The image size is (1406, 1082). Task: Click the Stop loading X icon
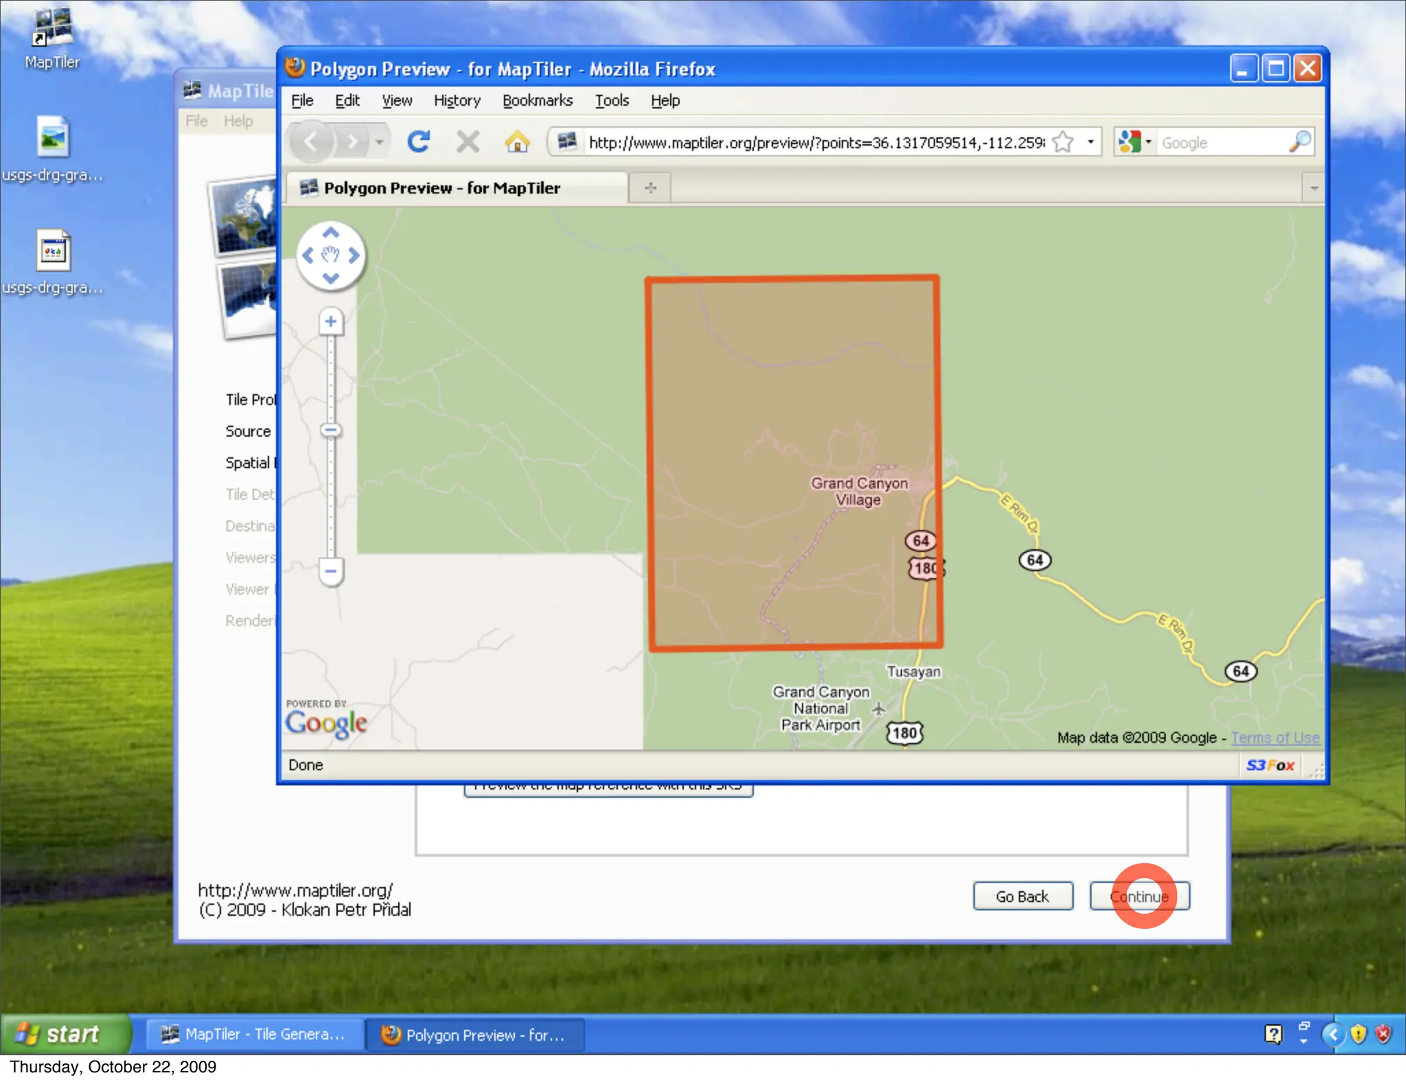click(x=468, y=142)
